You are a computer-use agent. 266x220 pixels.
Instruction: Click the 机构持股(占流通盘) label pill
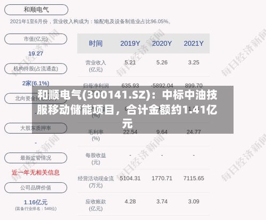point(36,69)
